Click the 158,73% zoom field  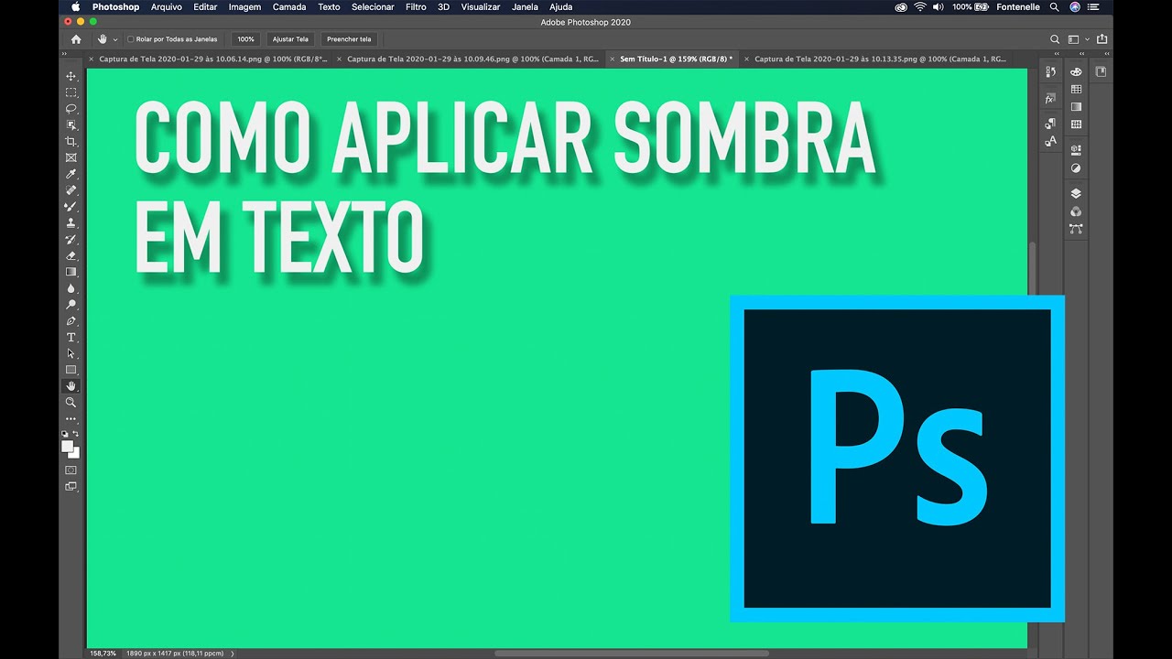pos(103,654)
